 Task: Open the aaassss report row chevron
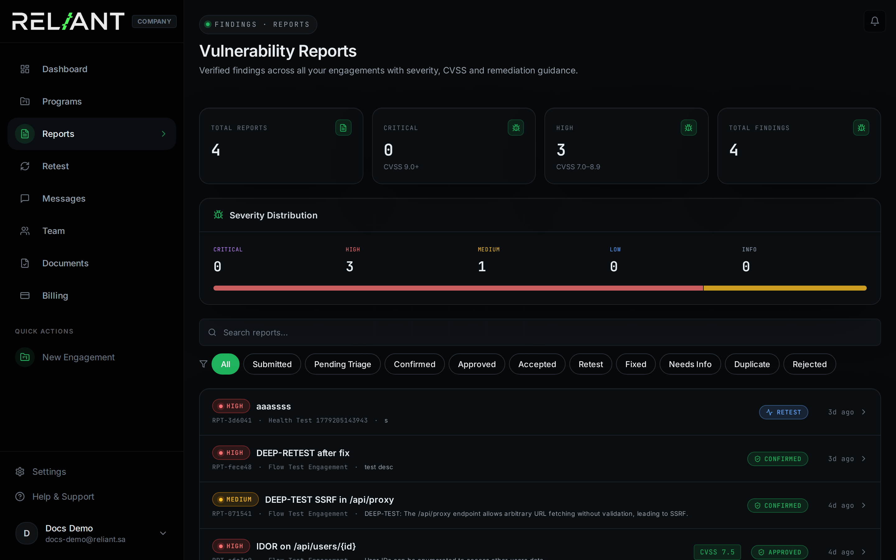(864, 412)
